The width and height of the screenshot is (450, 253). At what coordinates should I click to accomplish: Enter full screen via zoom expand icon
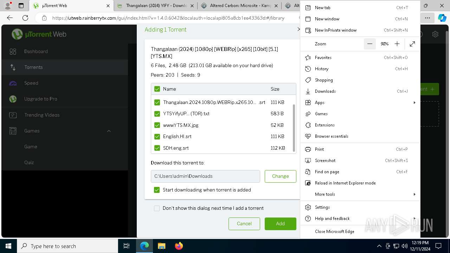(412, 44)
